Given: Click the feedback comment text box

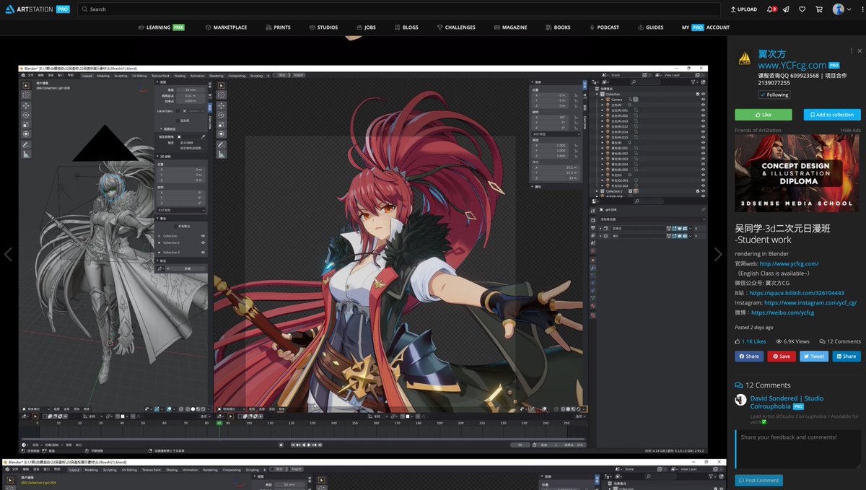Looking at the screenshot, I should [797, 449].
